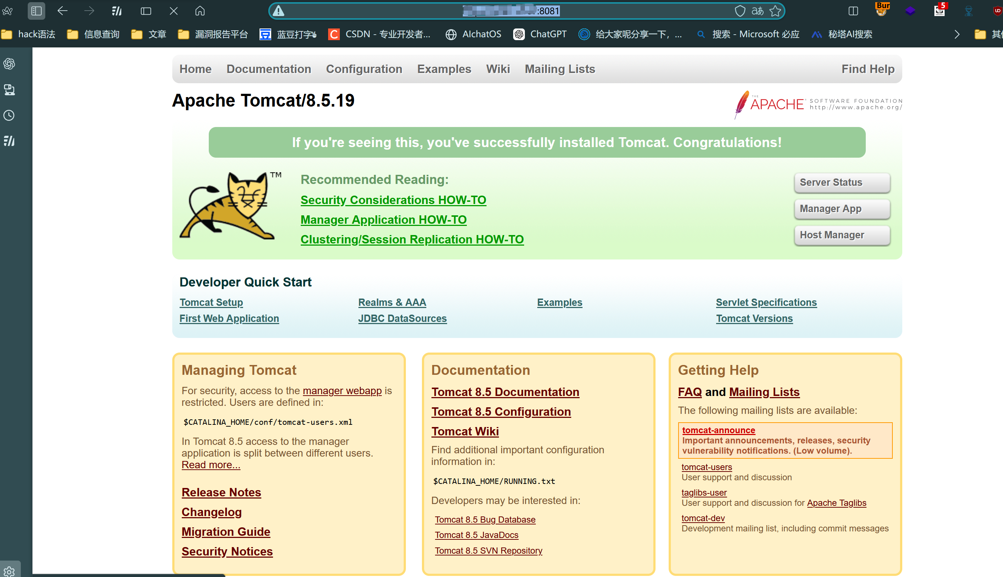Toggle the uBlock Origin extension icon
The height and width of the screenshot is (577, 1003).
tap(998, 11)
